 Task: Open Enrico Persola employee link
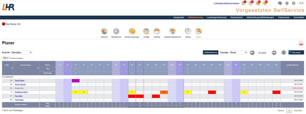[20, 84]
